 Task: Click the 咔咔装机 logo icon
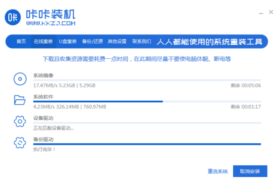13,17
